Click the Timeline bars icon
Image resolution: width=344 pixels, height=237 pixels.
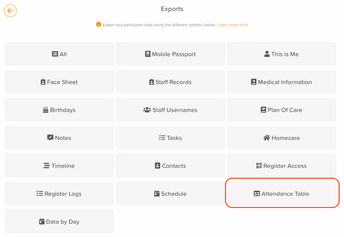46,166
